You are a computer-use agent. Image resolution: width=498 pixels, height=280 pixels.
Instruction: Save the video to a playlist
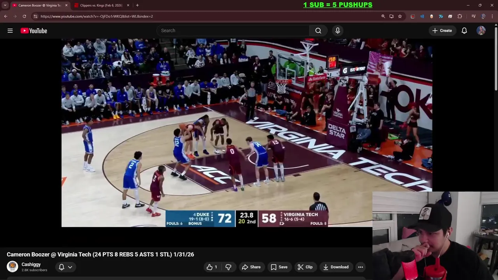pyautogui.click(x=279, y=267)
